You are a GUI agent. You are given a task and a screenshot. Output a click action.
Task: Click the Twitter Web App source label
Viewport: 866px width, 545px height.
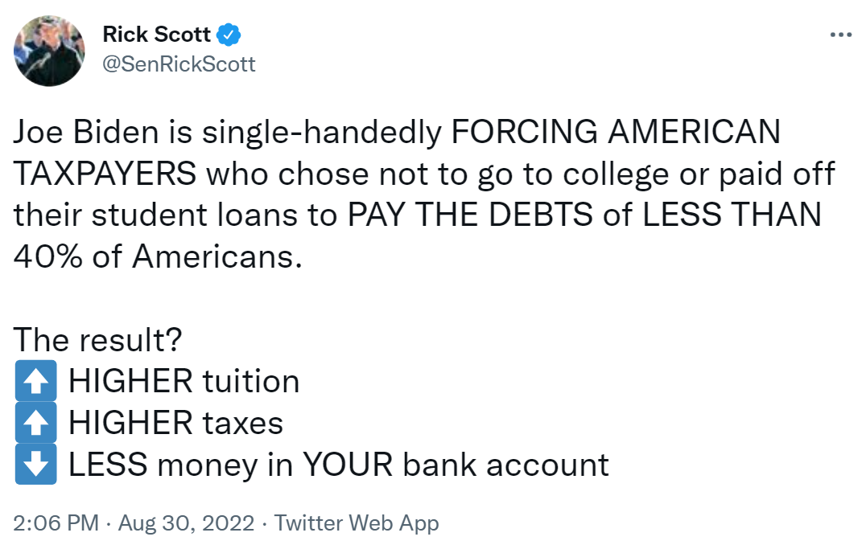tap(357, 523)
